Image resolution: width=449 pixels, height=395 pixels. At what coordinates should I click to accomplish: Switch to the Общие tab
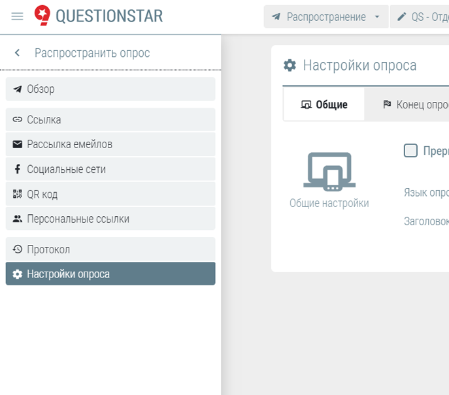pos(324,104)
